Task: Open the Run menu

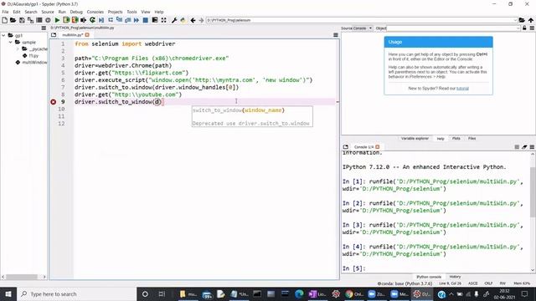Action: click(62, 12)
